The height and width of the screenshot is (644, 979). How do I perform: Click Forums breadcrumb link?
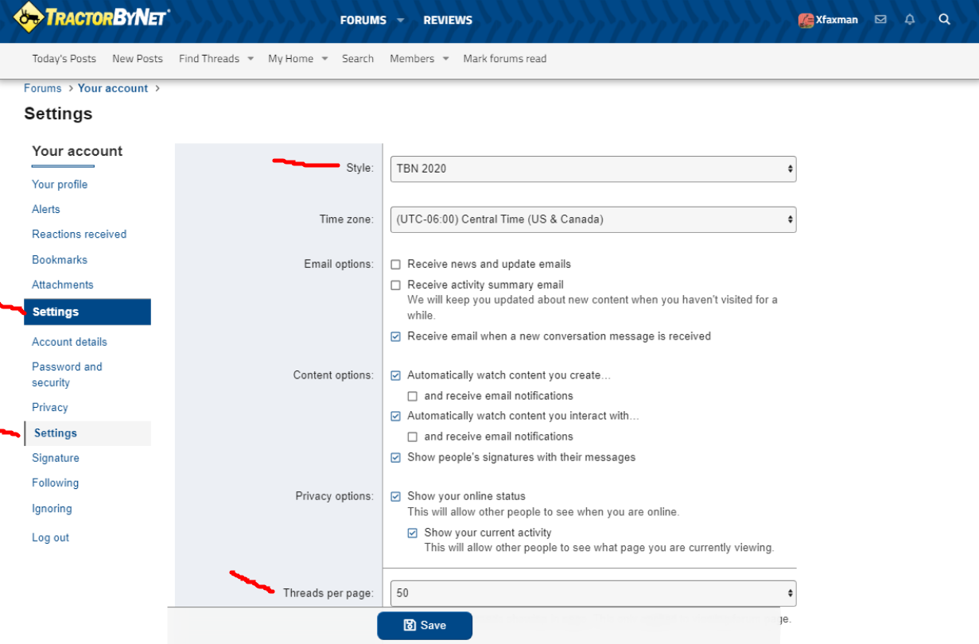[42, 88]
